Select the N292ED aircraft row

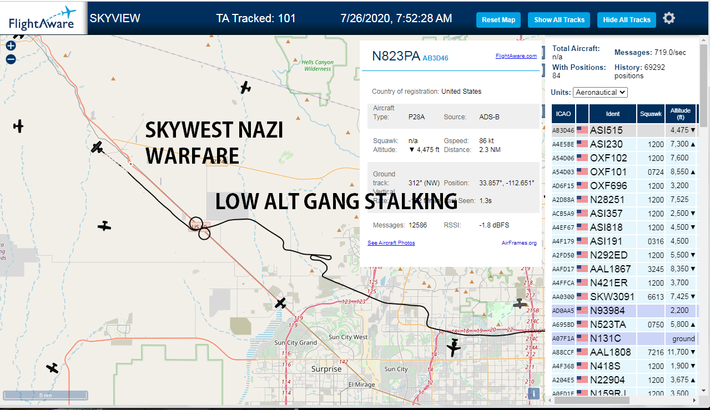click(x=624, y=255)
